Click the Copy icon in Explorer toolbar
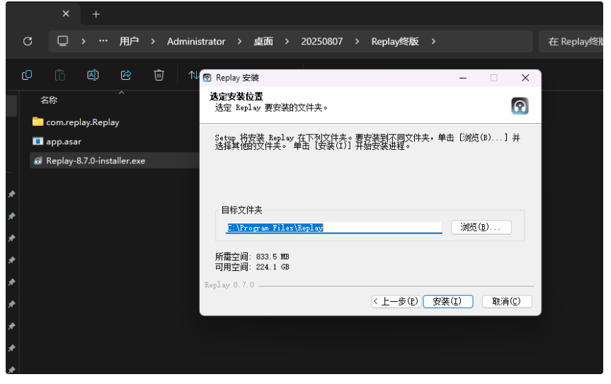This screenshot has height=384, width=611. tap(27, 75)
